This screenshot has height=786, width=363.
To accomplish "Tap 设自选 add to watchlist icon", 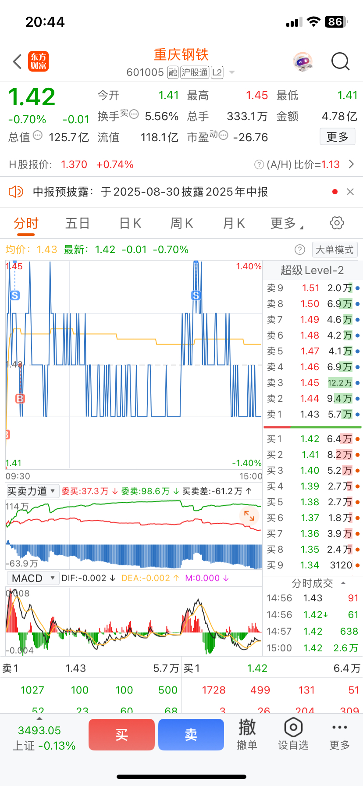I will click(x=293, y=734).
